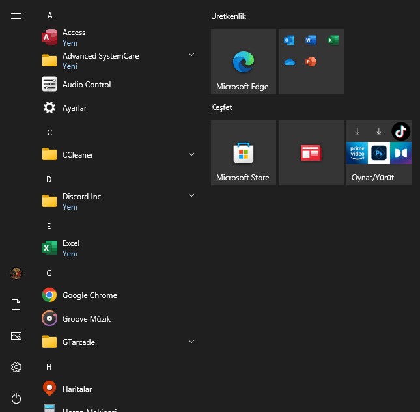Launch the Google Chrome icon
The height and width of the screenshot is (412, 420).
click(x=49, y=295)
